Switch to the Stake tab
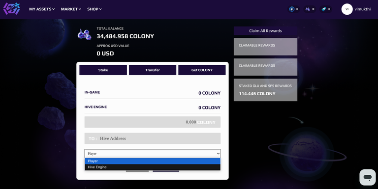Screen dimensions: 378x189 [103, 70]
